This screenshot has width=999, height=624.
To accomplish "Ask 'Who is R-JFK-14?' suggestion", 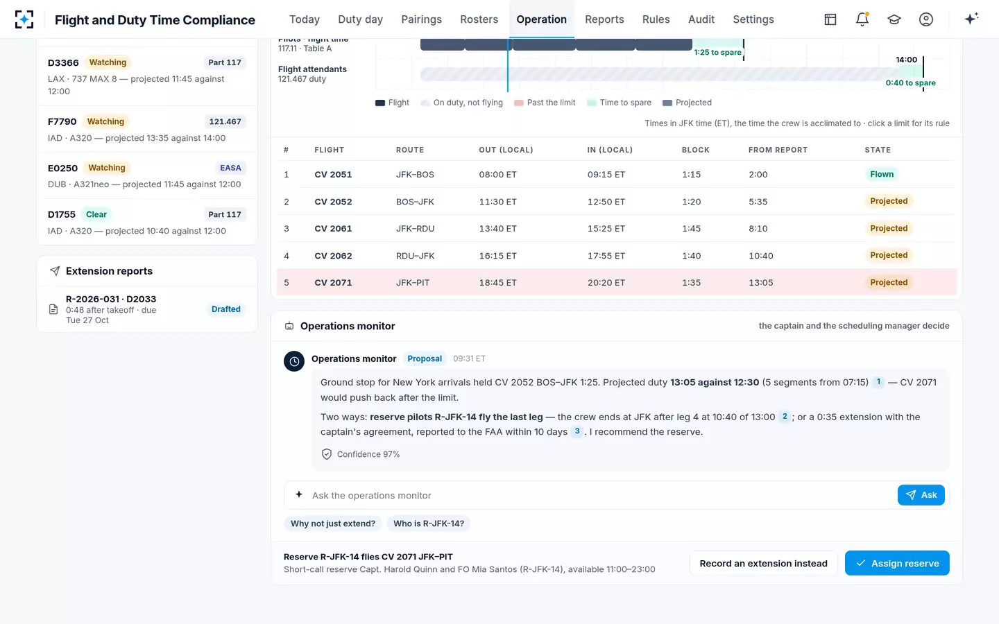I will 429,523.
